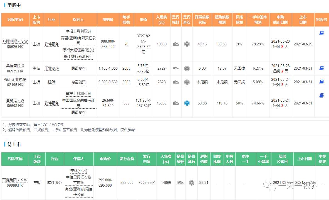The image size is (329, 200).
Task: Click sponsor 中信里昂证券资本市场
Action: point(79,180)
